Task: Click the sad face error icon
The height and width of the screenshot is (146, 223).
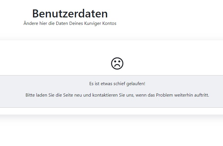Action: (x=117, y=63)
